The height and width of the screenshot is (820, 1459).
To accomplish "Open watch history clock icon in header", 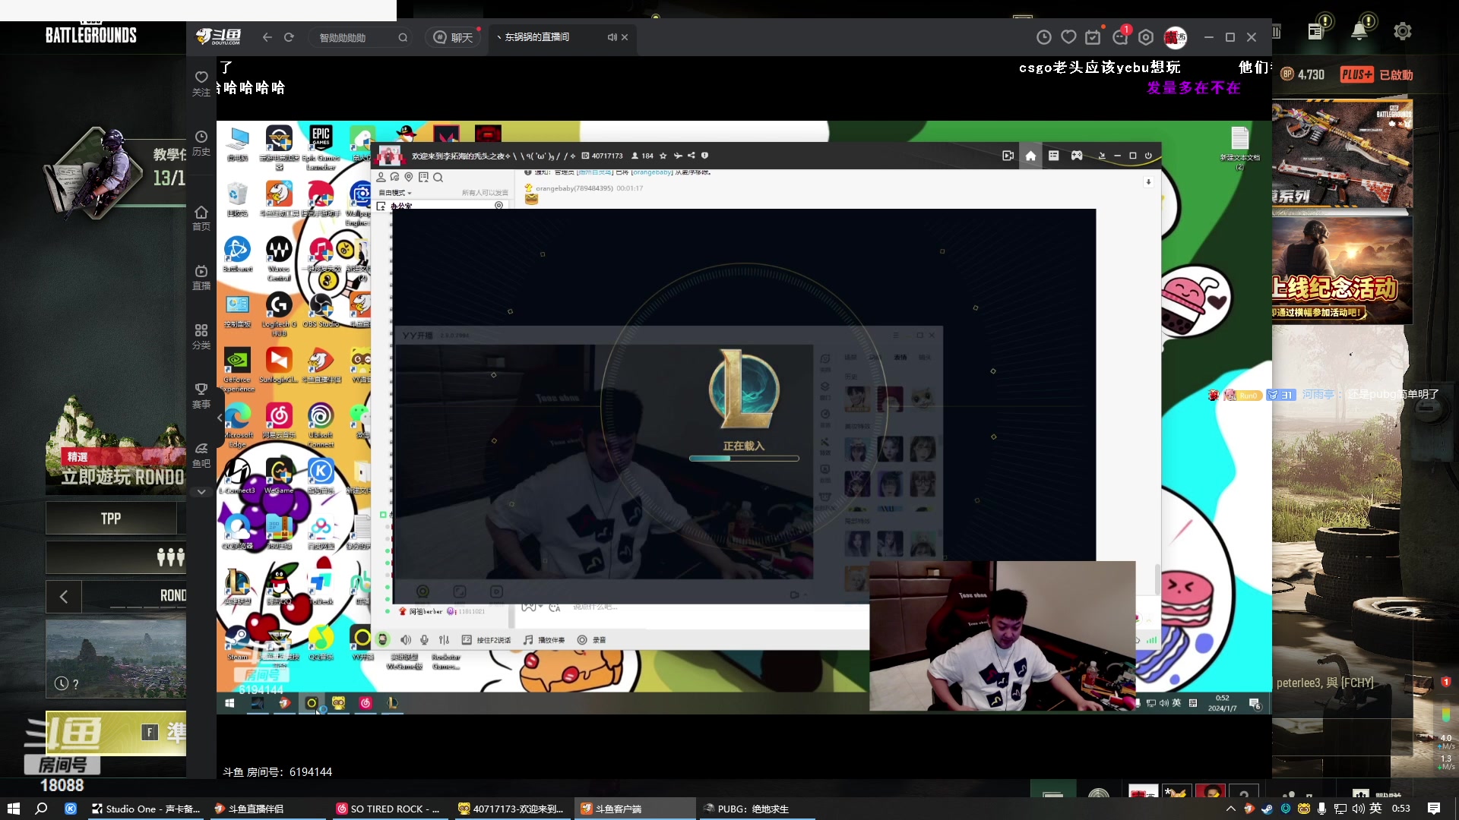I will point(1044,37).
